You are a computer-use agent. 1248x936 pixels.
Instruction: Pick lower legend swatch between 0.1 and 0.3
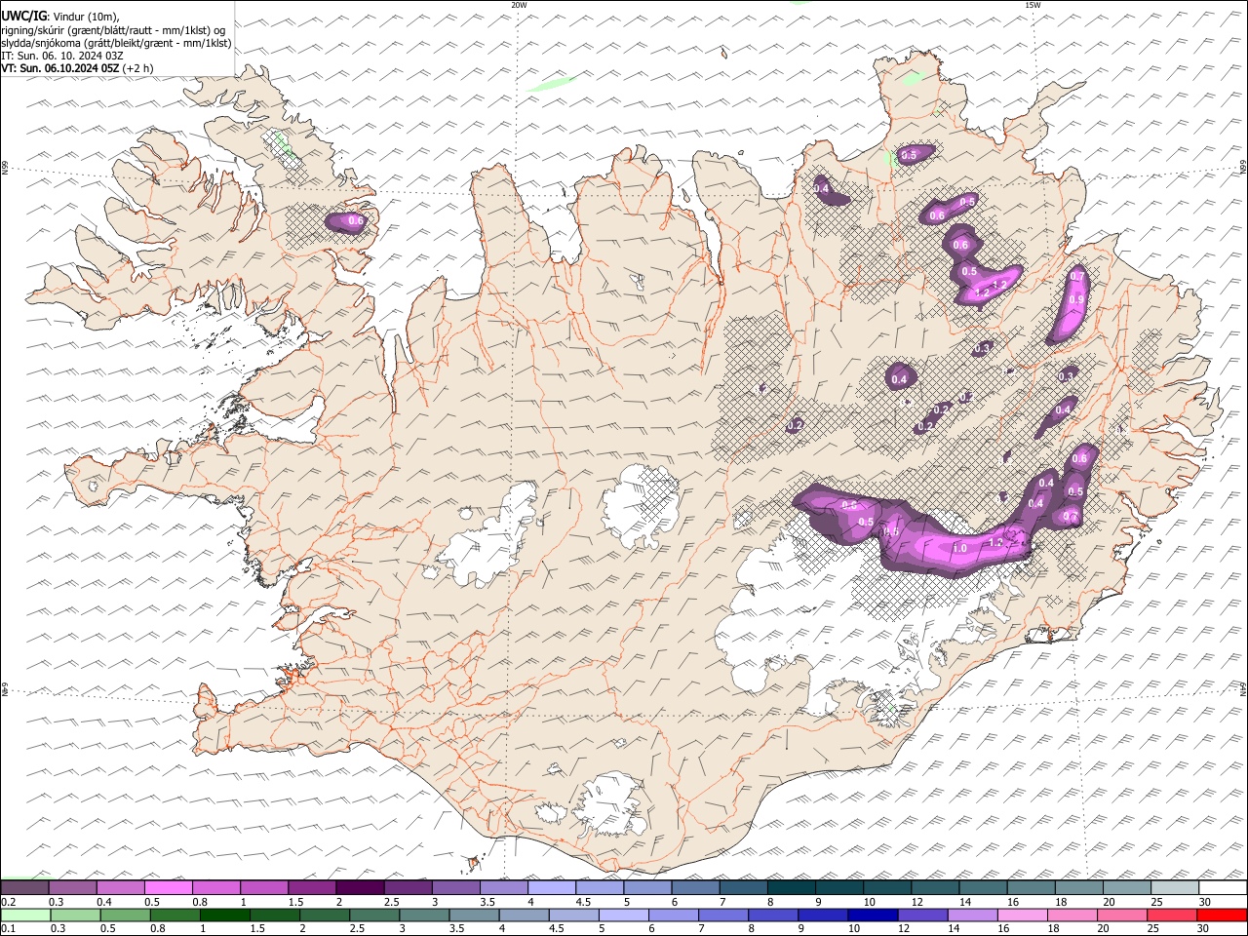tap(25, 916)
